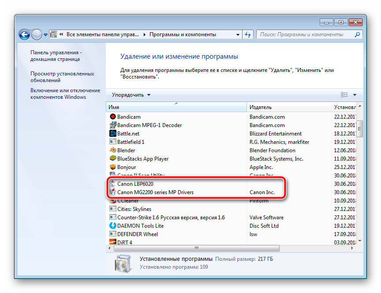Click publisher Disc Soft Ltd cell
The image size is (381, 293).
(x=264, y=226)
